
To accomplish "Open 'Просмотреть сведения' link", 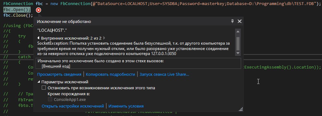I will coord(59,75).
